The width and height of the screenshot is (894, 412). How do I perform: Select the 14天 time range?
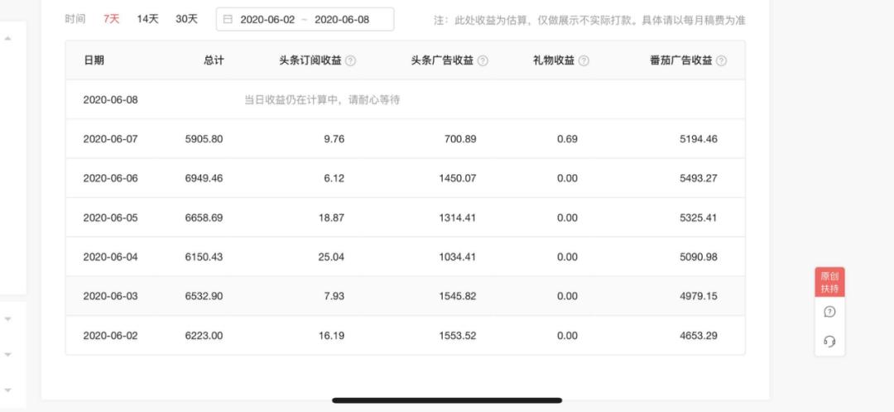147,19
